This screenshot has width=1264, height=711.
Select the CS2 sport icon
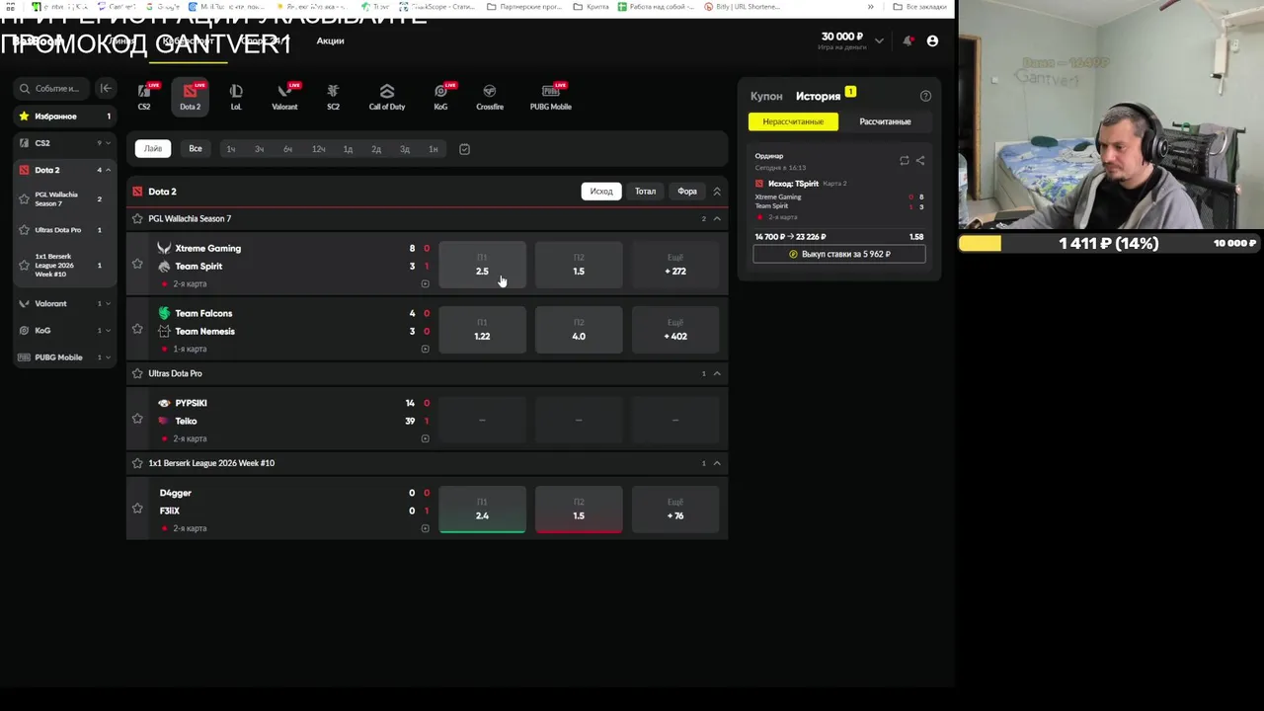[144, 96]
